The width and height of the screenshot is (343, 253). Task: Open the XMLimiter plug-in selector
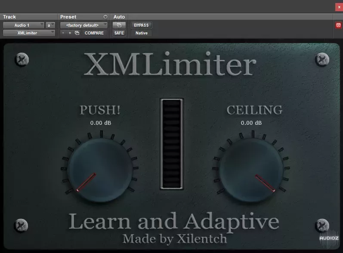tap(29, 33)
